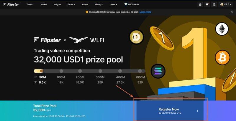236x121 pixels.
Task: Open the globe language selector
Action: click(x=214, y=4)
